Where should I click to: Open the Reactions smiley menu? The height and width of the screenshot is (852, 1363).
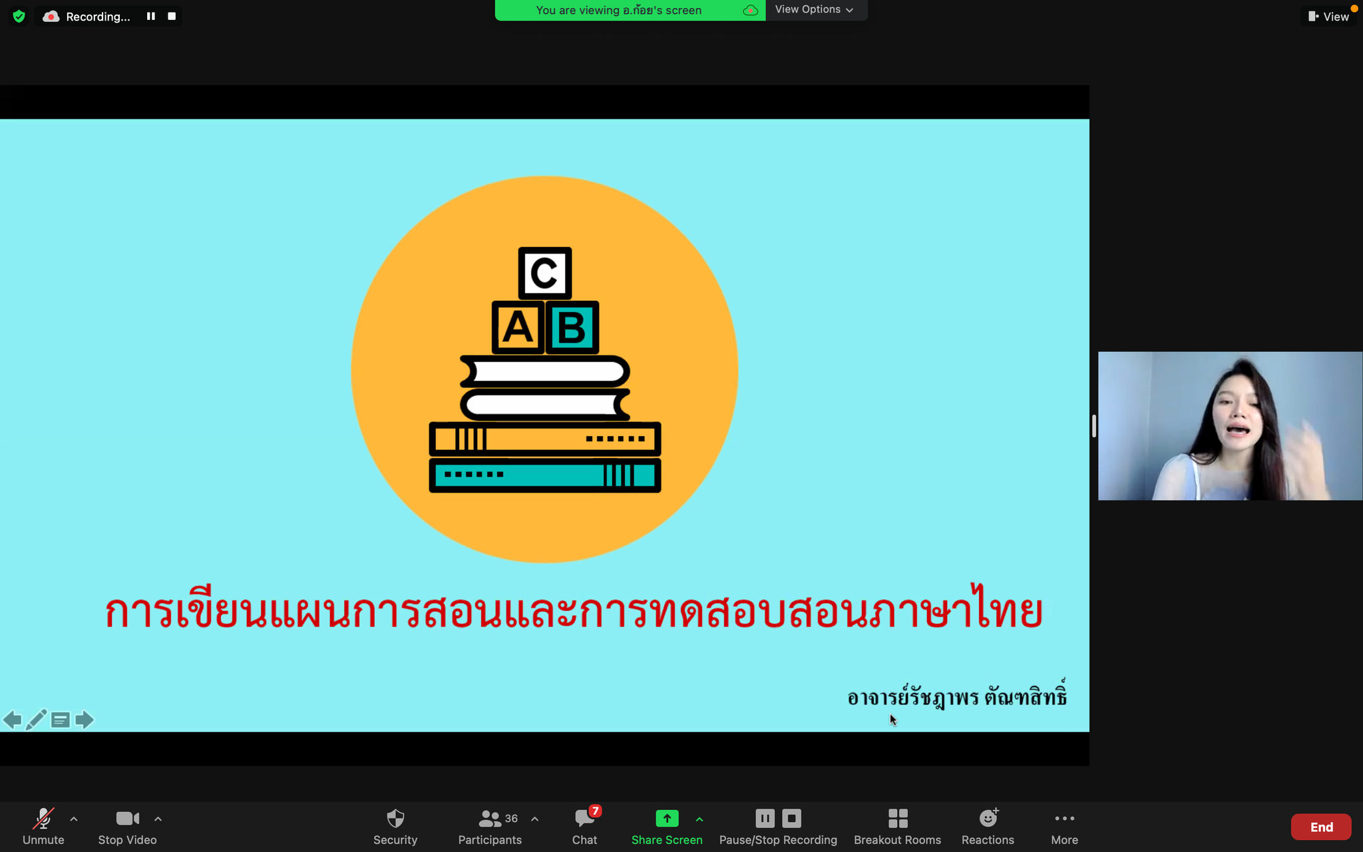click(x=988, y=826)
